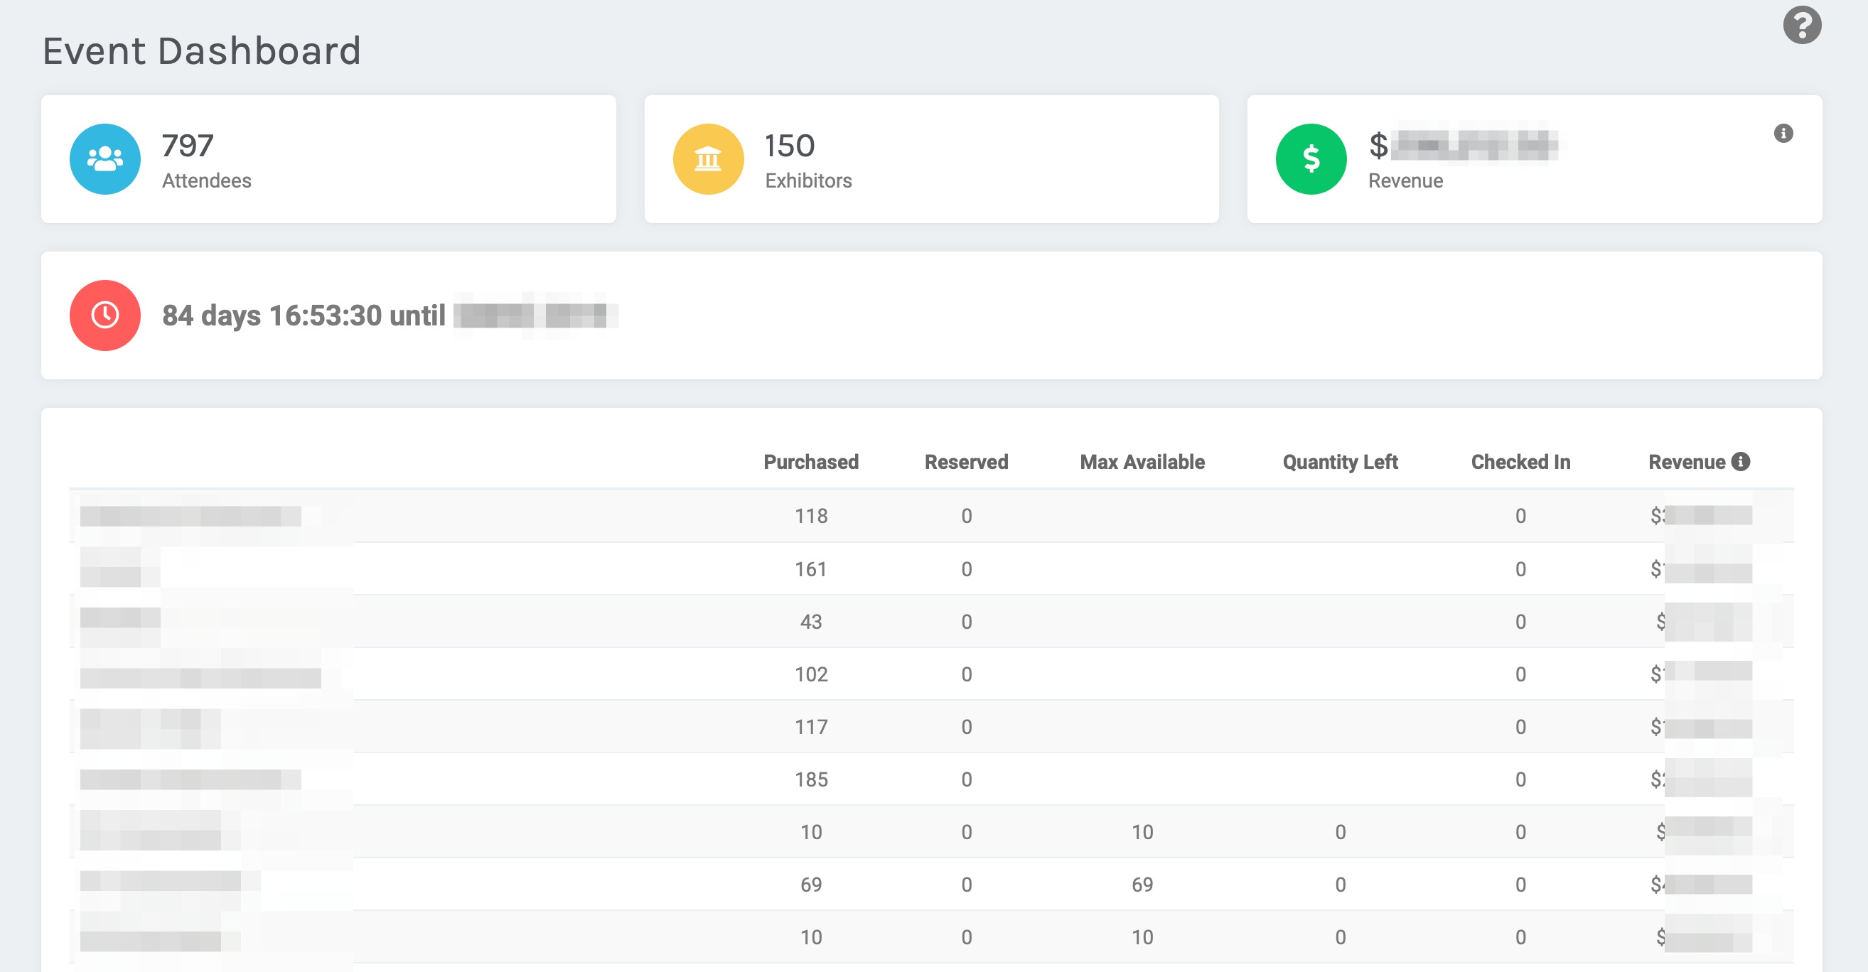Click the row with 185 purchased

[810, 779]
